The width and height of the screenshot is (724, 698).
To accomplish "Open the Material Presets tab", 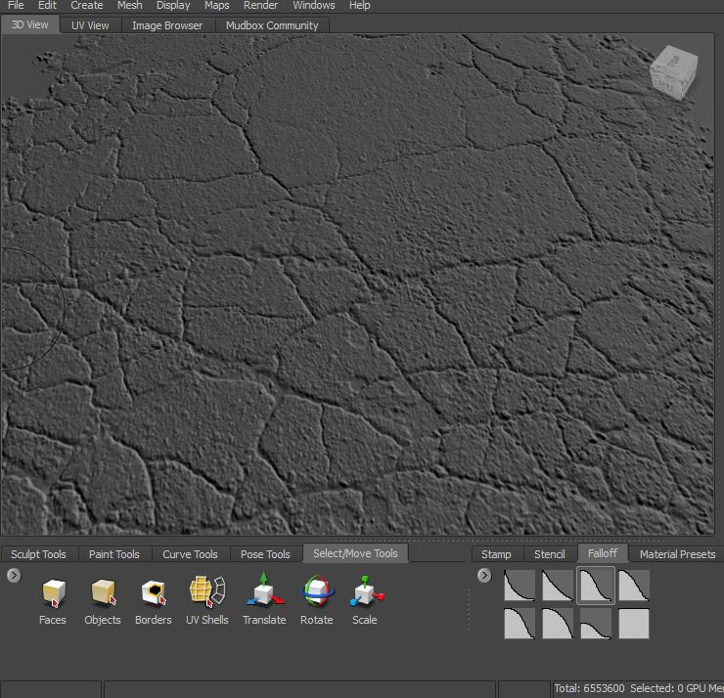I will 677,554.
